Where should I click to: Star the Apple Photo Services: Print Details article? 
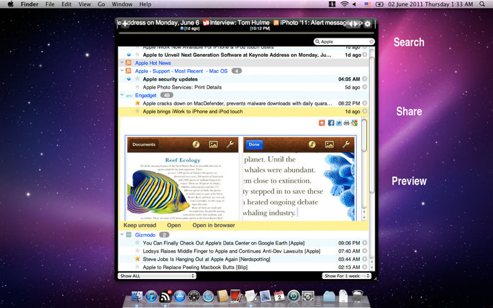tap(137, 87)
